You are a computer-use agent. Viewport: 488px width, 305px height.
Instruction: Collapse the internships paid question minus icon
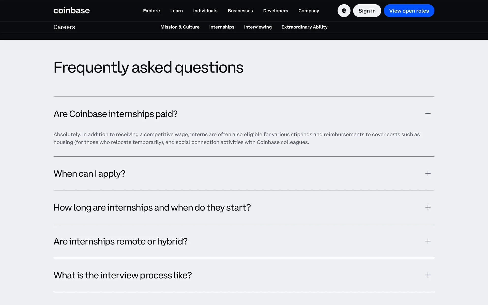[x=428, y=114]
